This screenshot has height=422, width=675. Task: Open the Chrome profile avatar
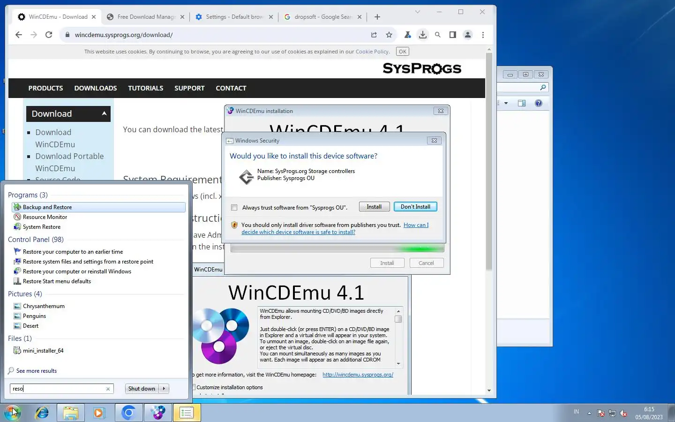[468, 35]
